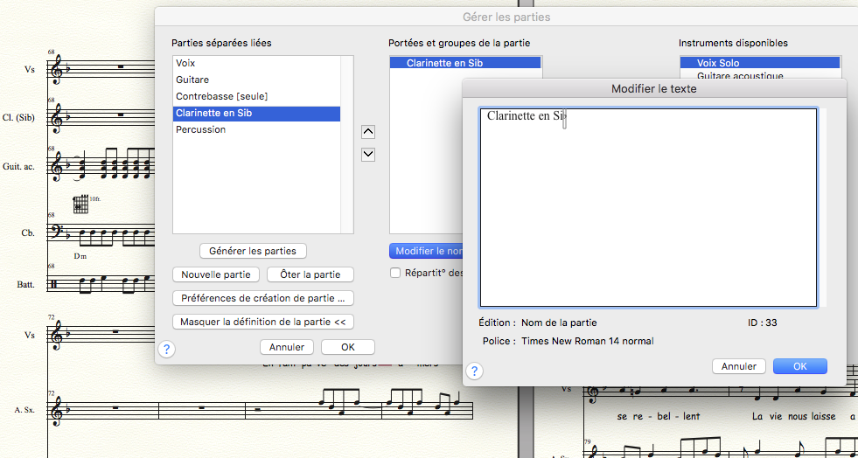Viewport: 858px width, 458px height.
Task: Click the Générer les parties button
Action: click(x=252, y=251)
